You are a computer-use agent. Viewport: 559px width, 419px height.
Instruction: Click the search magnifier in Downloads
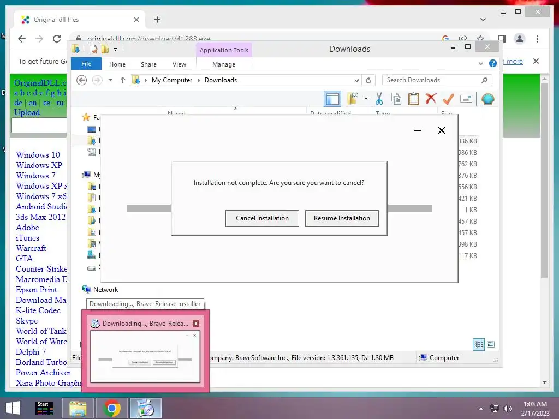[x=484, y=80]
